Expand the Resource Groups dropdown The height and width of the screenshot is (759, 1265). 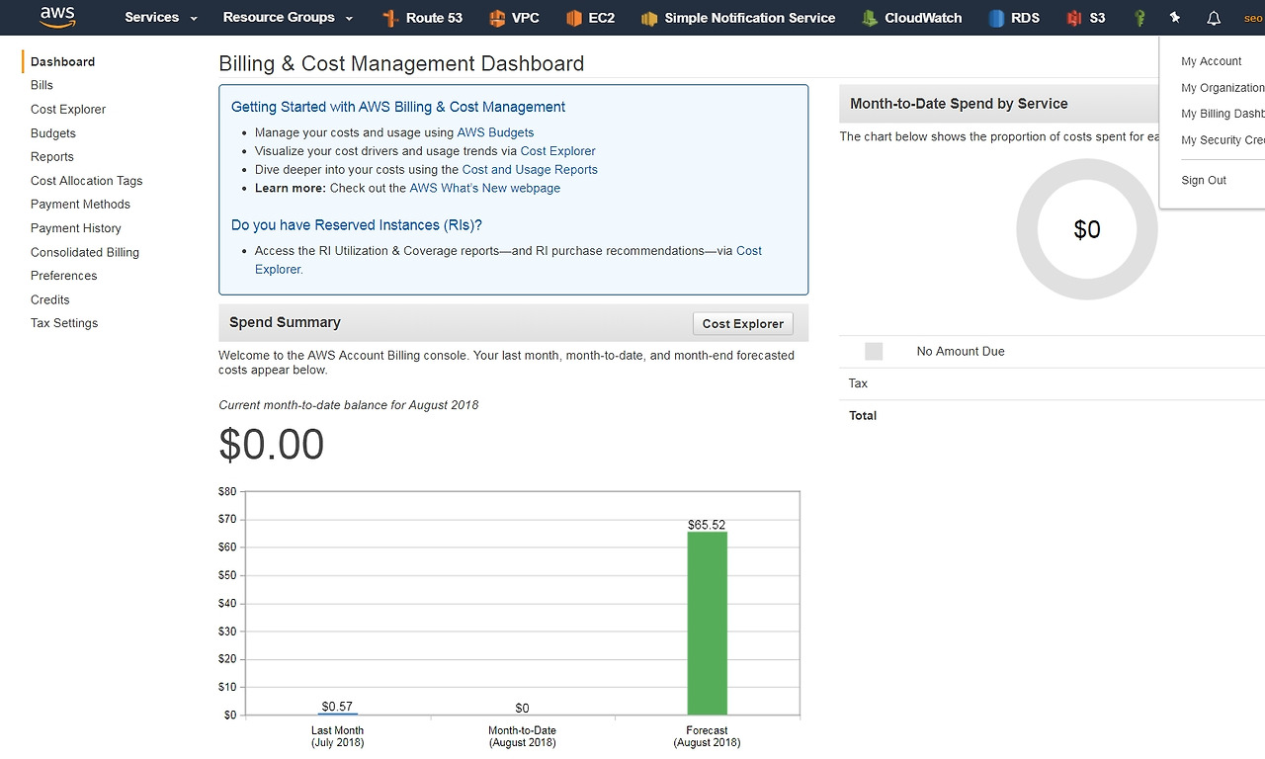(288, 18)
